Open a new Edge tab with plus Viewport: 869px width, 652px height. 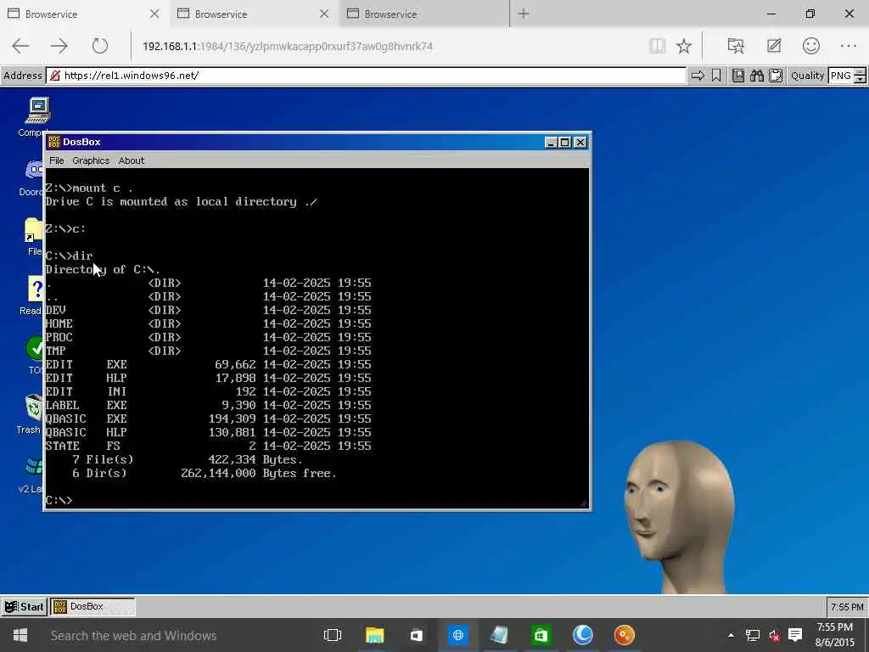[x=524, y=14]
